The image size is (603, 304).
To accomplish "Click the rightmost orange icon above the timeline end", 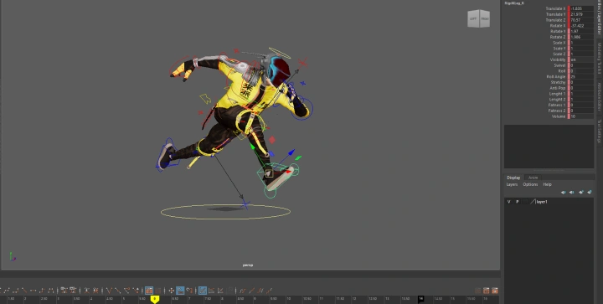I will click(x=495, y=291).
